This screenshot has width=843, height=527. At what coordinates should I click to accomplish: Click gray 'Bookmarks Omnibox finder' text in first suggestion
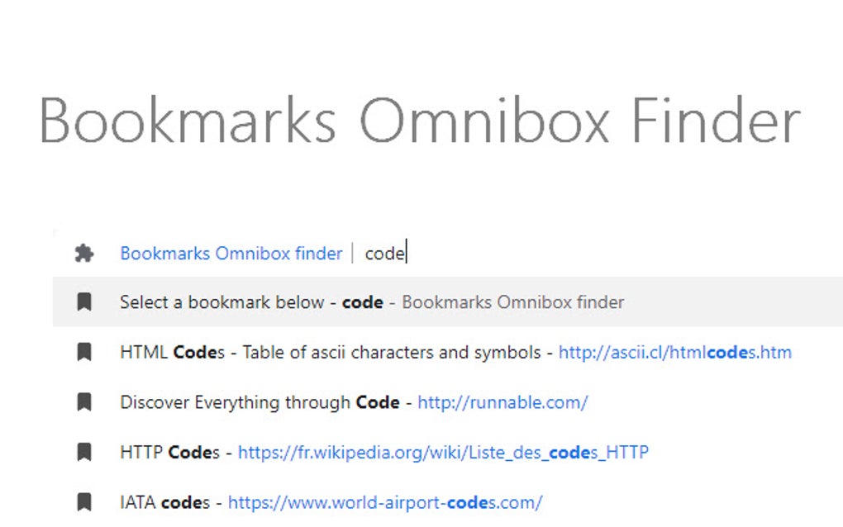(512, 302)
